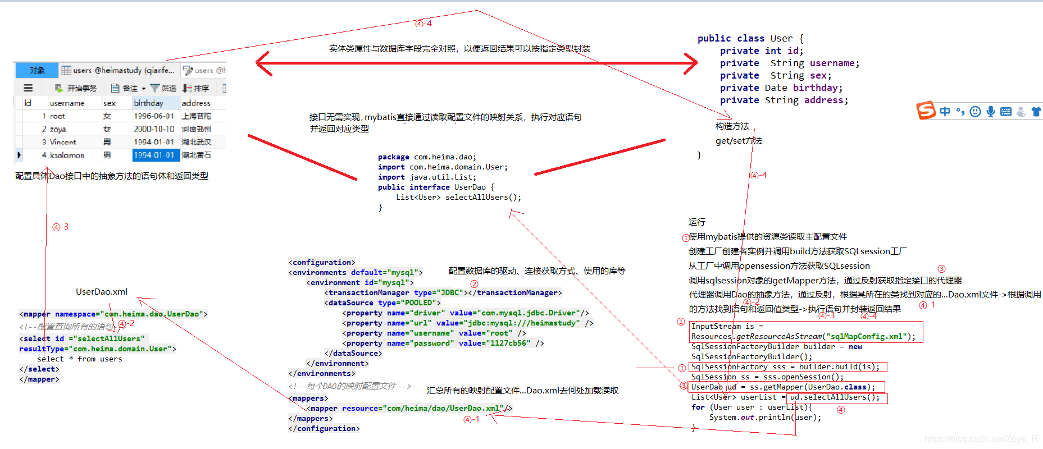Image resolution: width=1043 pixels, height=449 pixels.
Task: Click the 'sss.openSession();' line
Action: 767,377
